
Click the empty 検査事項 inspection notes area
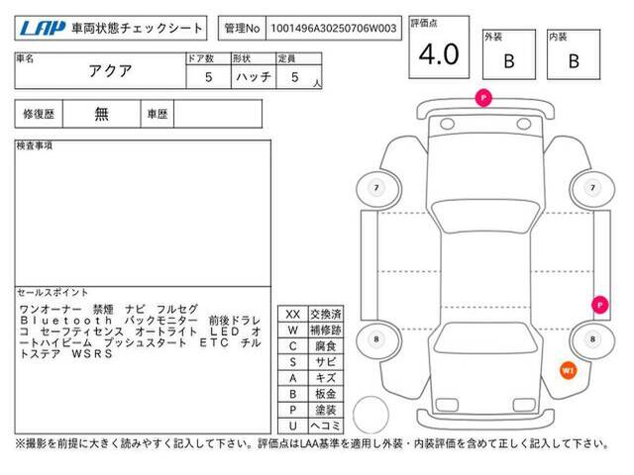pyautogui.click(x=143, y=216)
